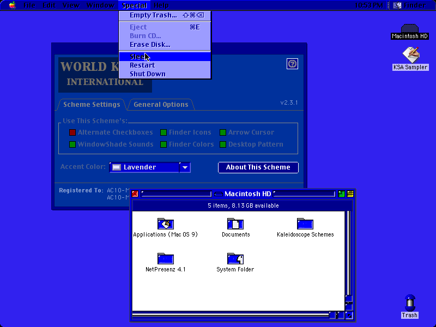
Task: Select the System Folder icon
Action: pos(235,258)
